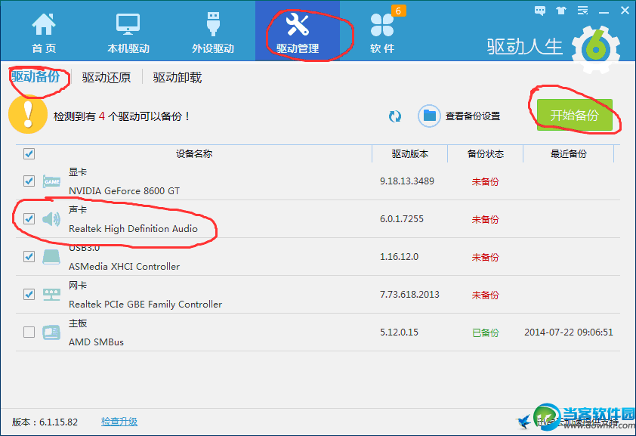636x436 pixels.
Task: Select AMD SMBus text
Action: point(96,342)
